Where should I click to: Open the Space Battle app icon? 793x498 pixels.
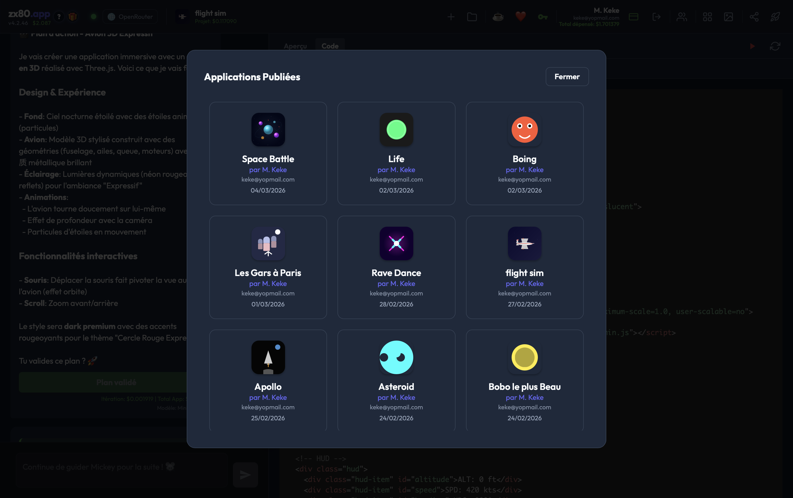[x=268, y=129]
